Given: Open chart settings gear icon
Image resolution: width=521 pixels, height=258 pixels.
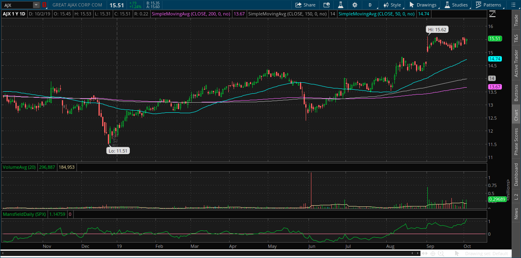Looking at the screenshot, I should tap(355, 5).
